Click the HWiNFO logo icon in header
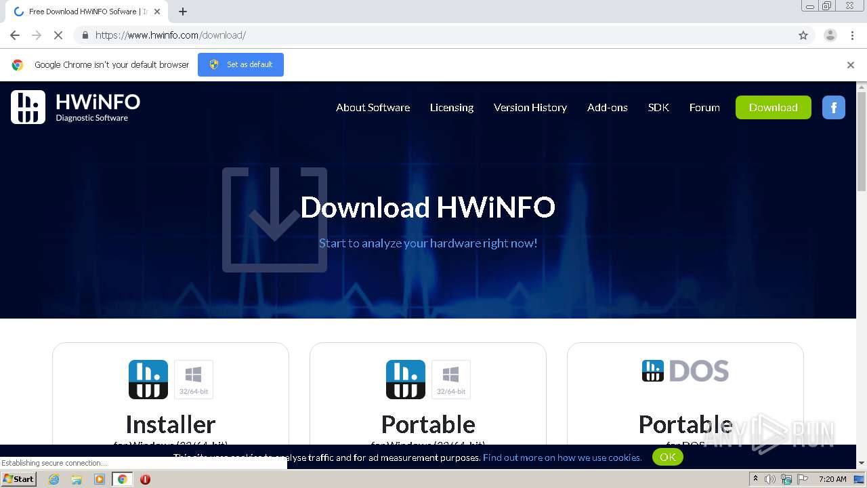Screen dimensions: 867x488 coord(28,107)
